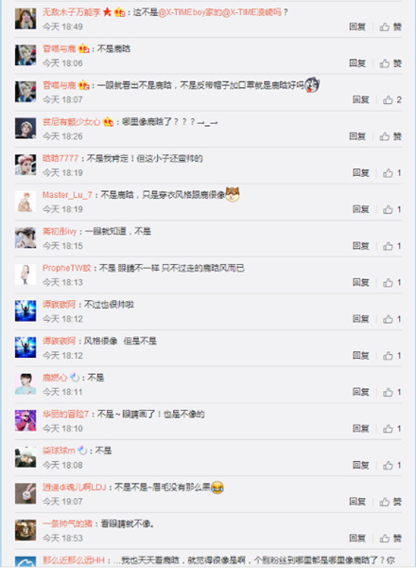
Task: Click the avatar of the 18:49 commenter
Action: [x=26, y=19]
